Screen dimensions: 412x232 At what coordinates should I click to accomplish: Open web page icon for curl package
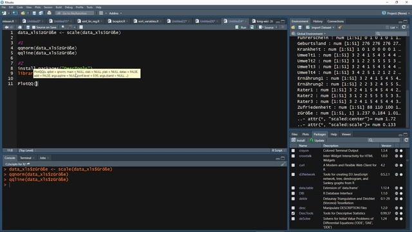(x=397, y=165)
